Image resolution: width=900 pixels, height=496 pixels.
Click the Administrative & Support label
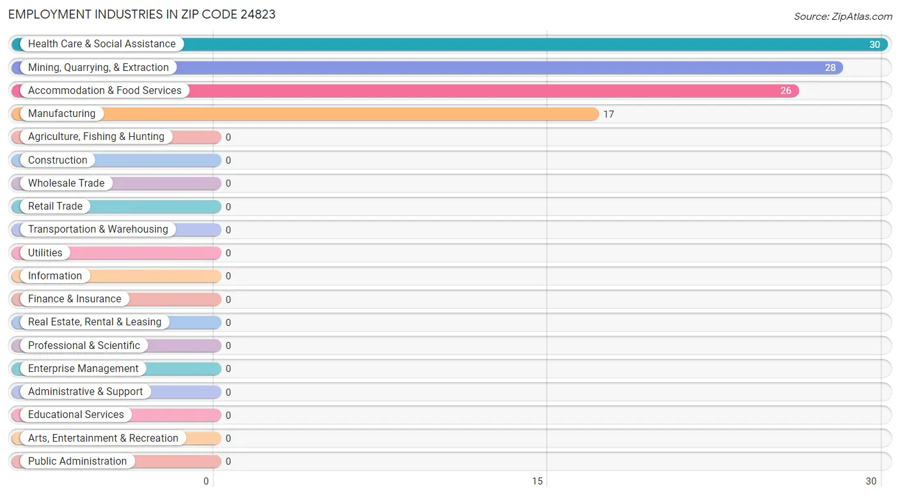85,391
